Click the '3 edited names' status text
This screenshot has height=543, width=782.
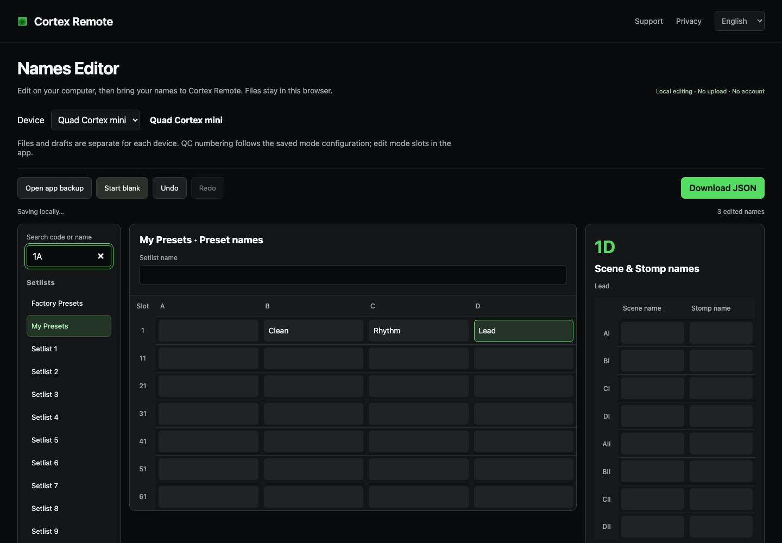(741, 211)
